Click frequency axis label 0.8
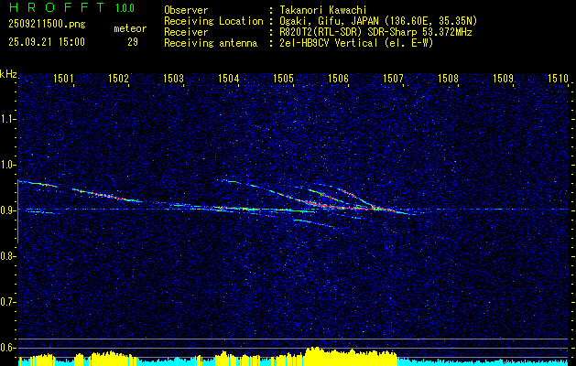This screenshot has width=576, height=366. [x=6, y=256]
